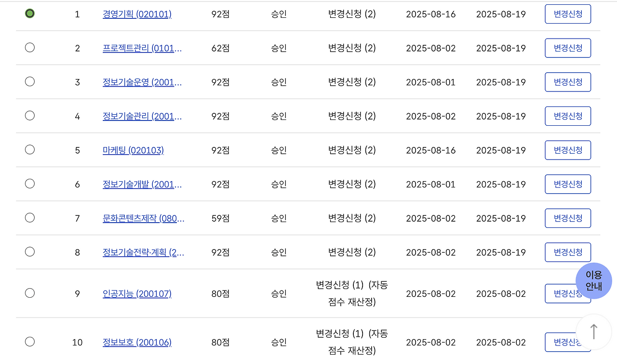Open the 정보보호 (200106) course link

pos(137,342)
